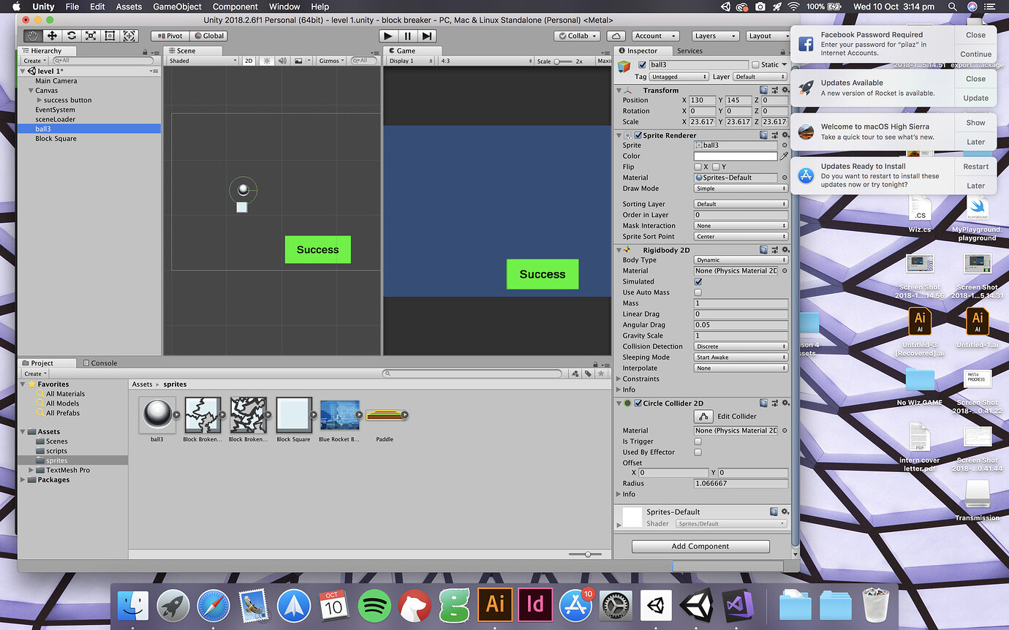Select the Rotate tool
Viewport: 1009px width, 630px height.
point(71,36)
